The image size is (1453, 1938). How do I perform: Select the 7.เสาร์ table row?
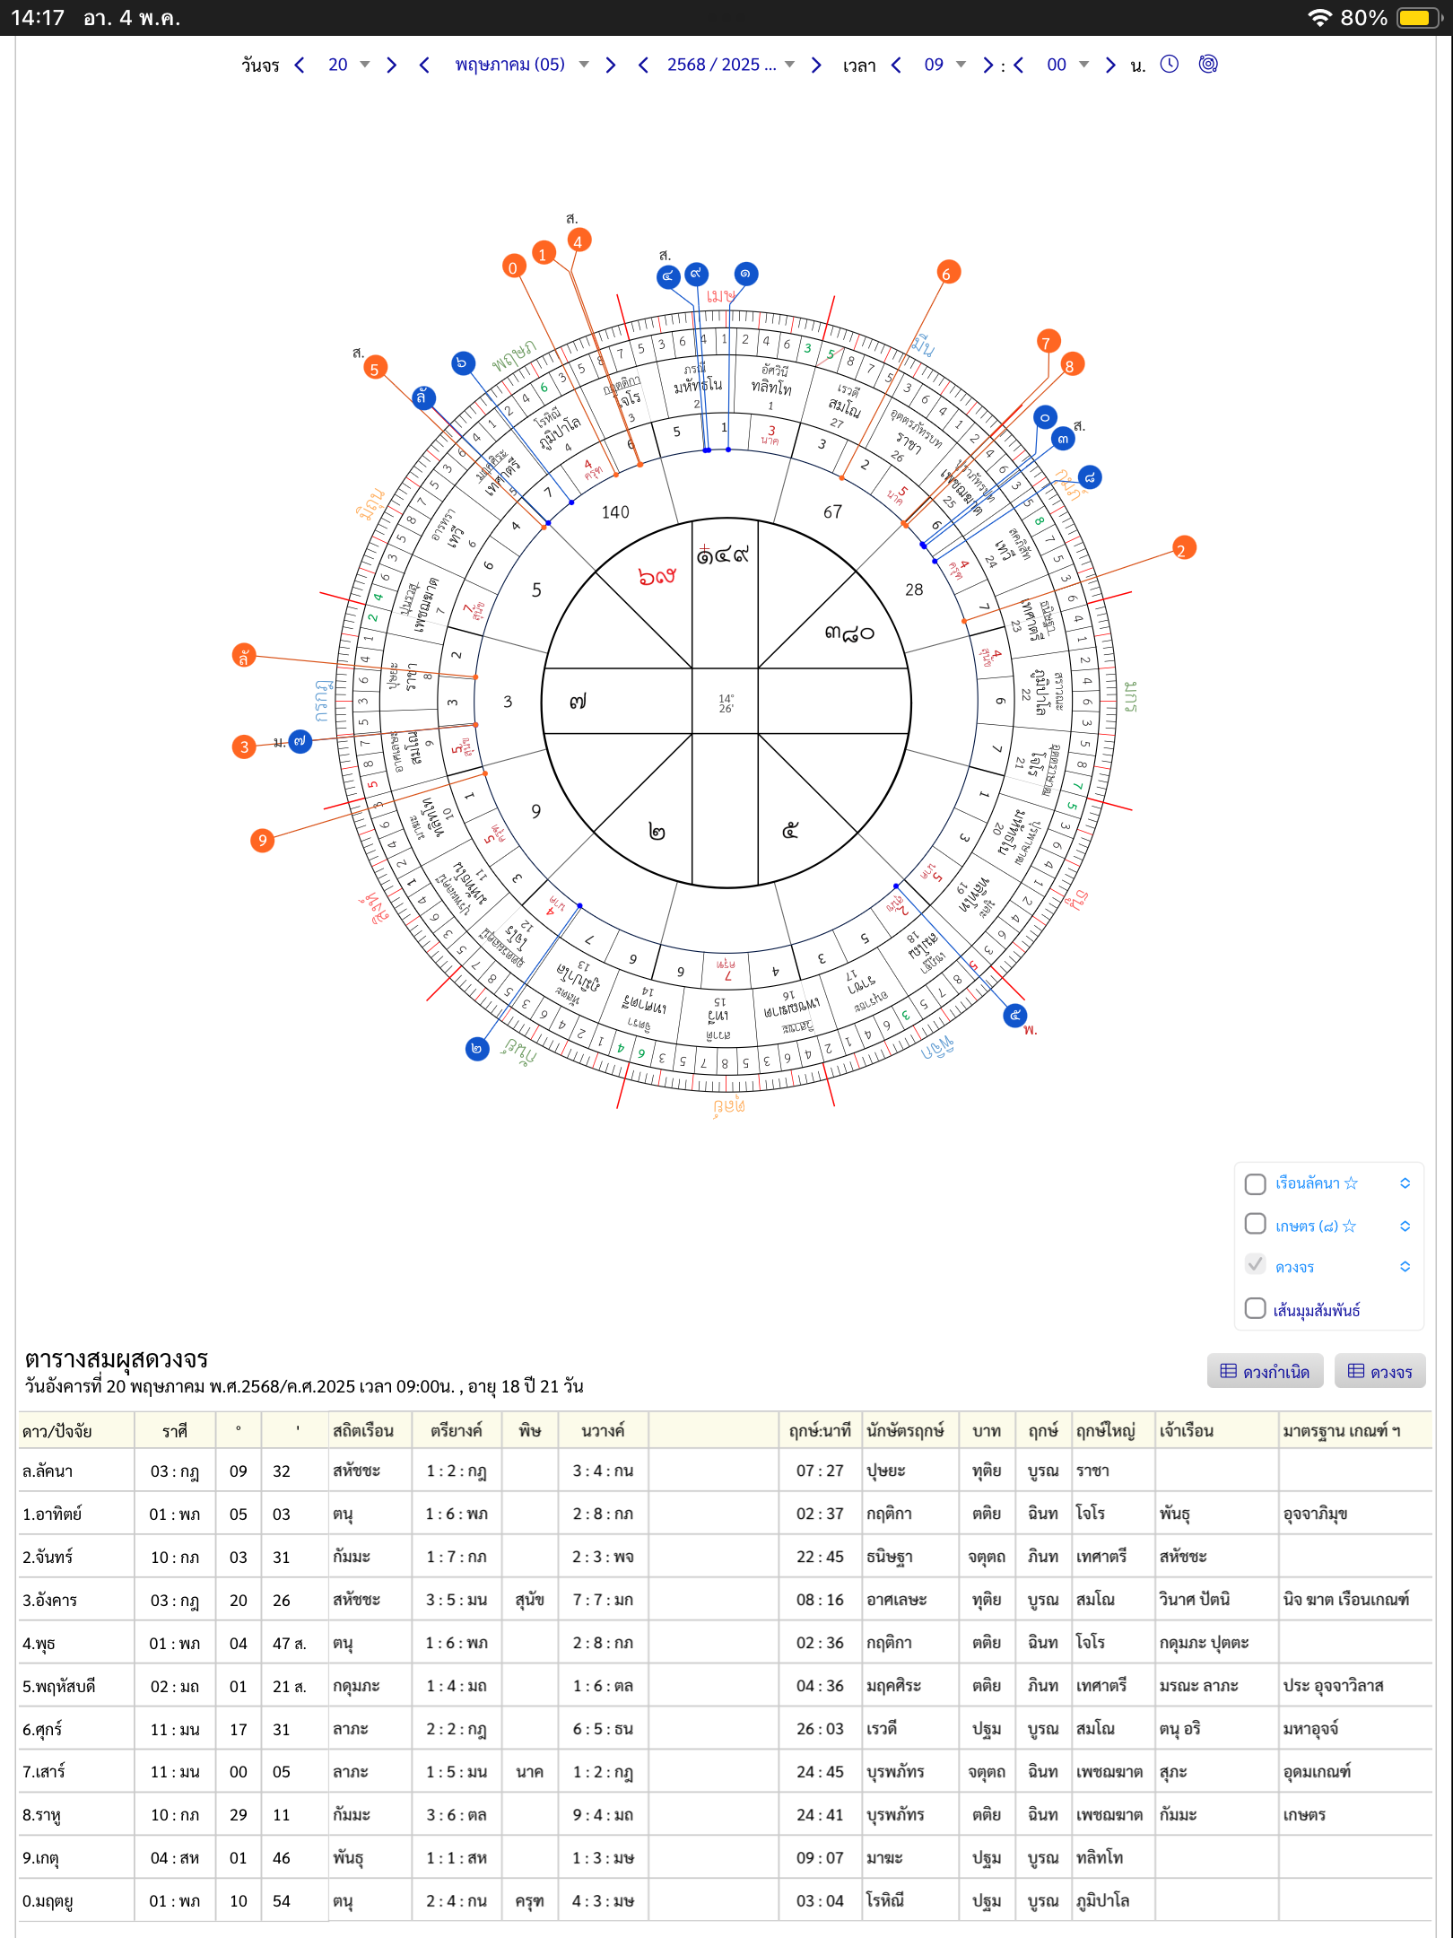point(726,1772)
